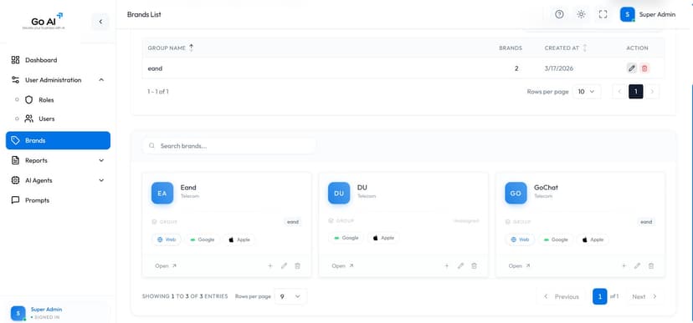The width and height of the screenshot is (693, 323).
Task: Focus the Search brands field
Action: point(229,145)
